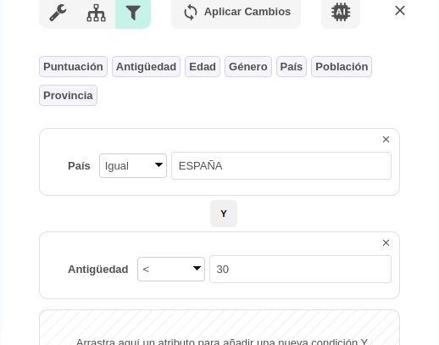Open the AI chip assistant
The height and width of the screenshot is (345, 439).
click(341, 12)
